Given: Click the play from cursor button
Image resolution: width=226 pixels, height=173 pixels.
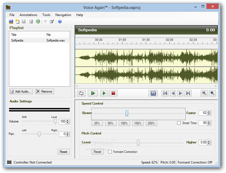Looking at the screenshot, I should tap(93, 93).
